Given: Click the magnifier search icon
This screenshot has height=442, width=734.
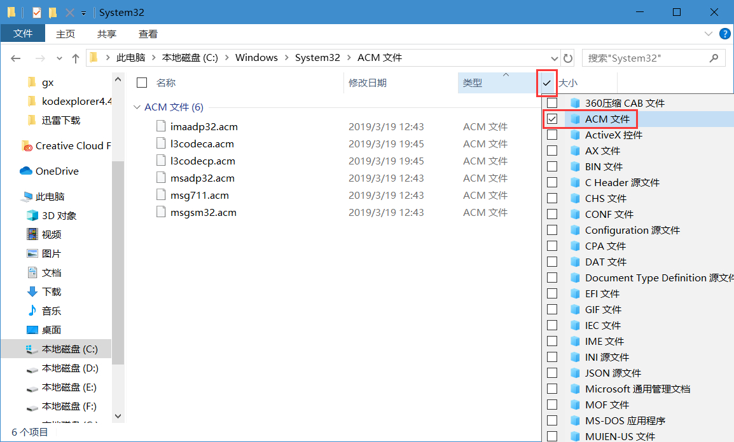Looking at the screenshot, I should 714,58.
